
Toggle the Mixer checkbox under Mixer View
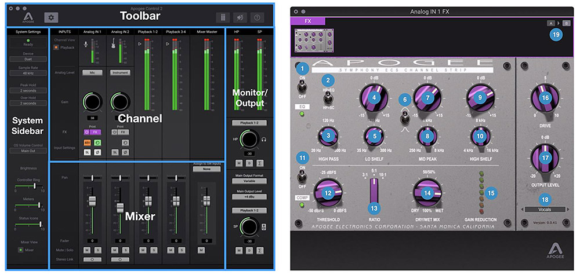[x=21, y=250]
